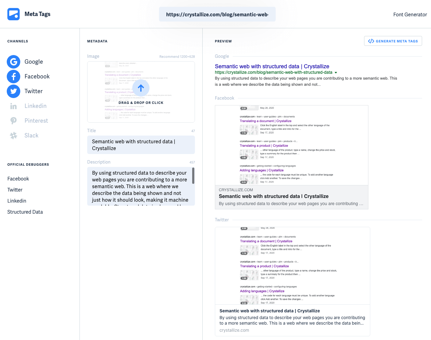Click the PREVIEW heading
This screenshot has height=340, width=431.
click(x=223, y=41)
